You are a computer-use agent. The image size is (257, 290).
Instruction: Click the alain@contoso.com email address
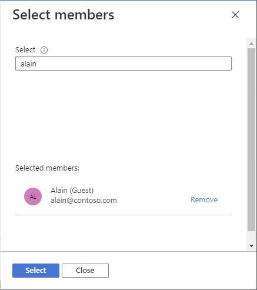point(84,201)
